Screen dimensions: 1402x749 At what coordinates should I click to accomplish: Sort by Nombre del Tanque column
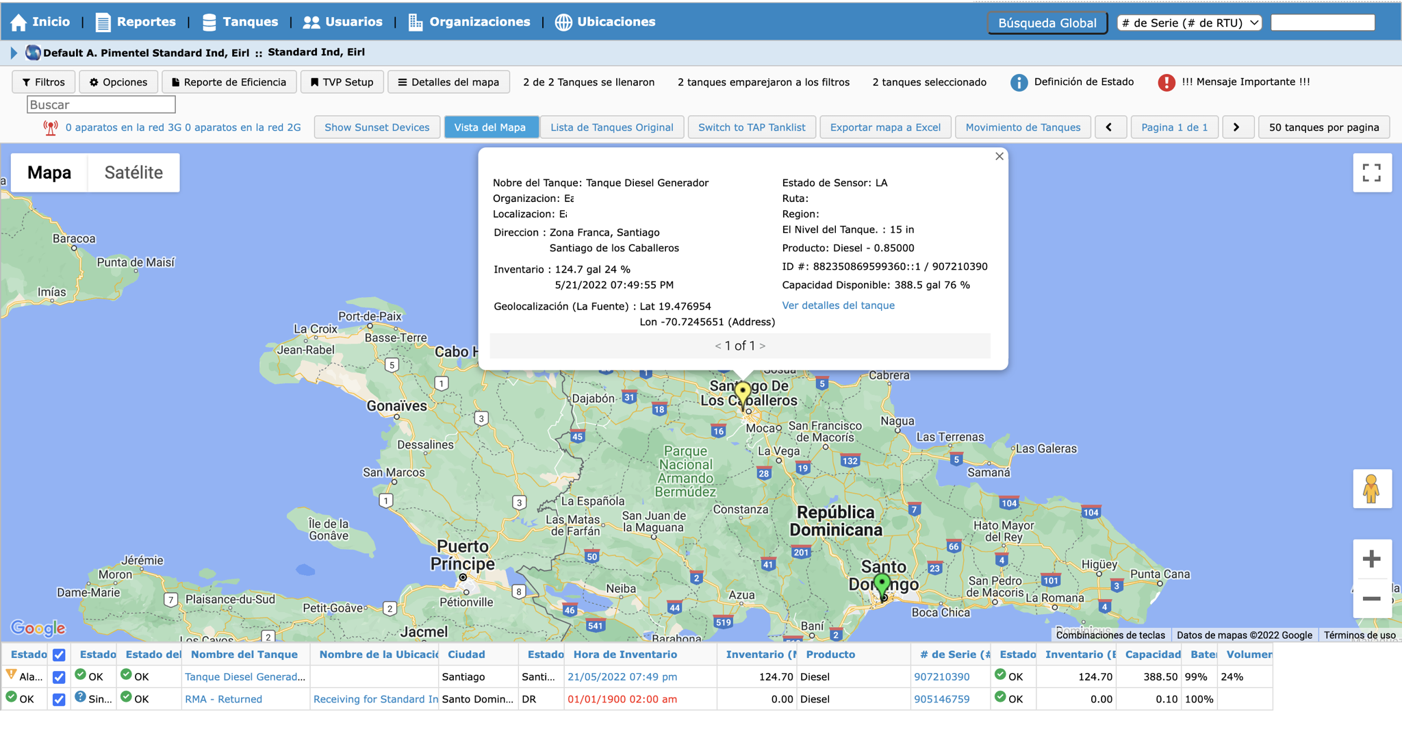(x=244, y=655)
